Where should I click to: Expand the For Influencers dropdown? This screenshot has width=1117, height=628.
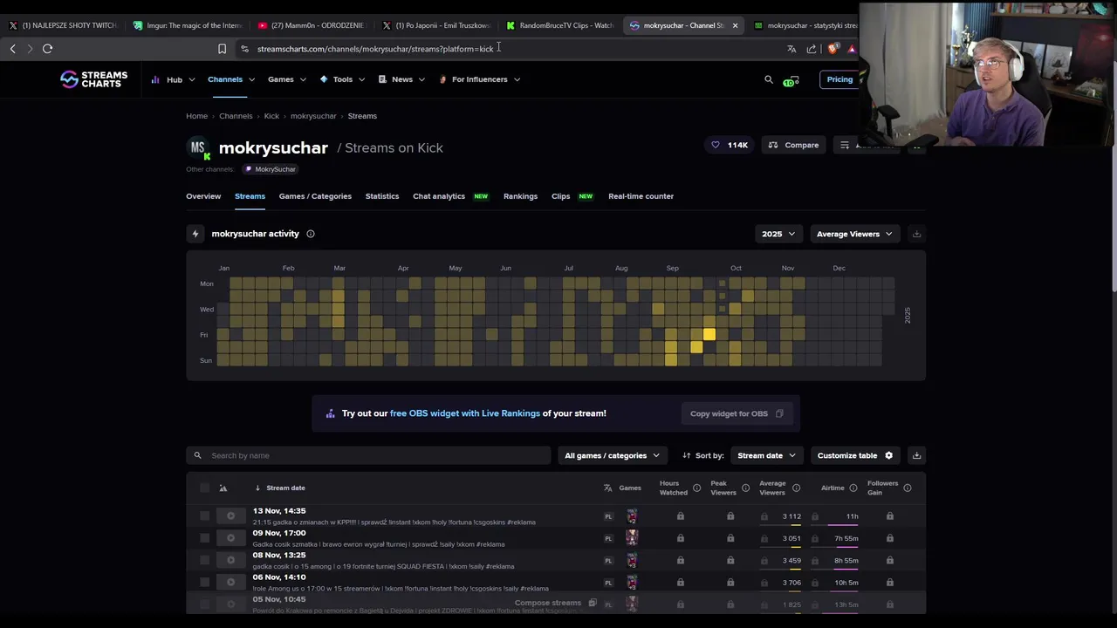pos(480,79)
